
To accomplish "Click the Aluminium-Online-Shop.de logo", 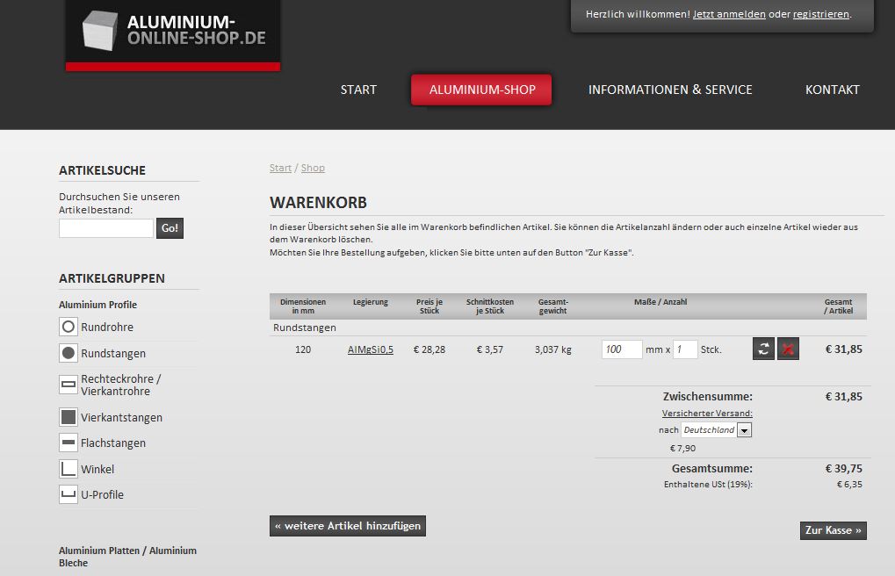I will tap(173, 33).
